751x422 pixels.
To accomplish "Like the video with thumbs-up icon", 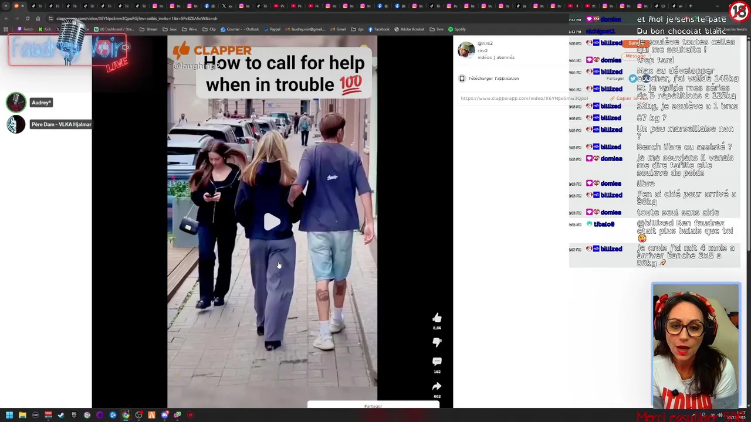I will point(437,318).
